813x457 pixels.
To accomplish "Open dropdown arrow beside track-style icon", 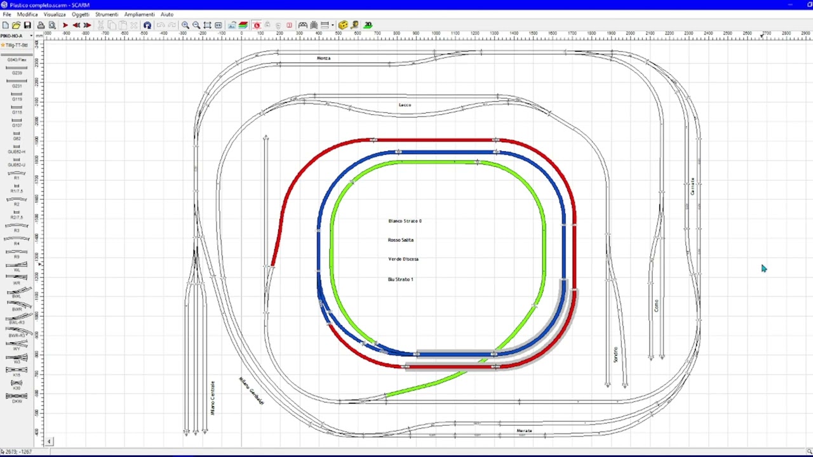I will coord(333,25).
